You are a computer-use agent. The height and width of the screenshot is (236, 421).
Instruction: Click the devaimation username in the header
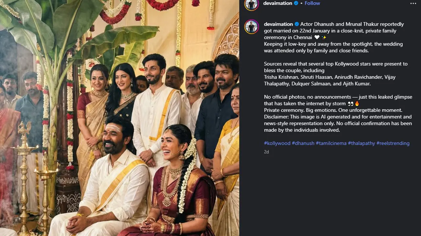[x=278, y=3]
